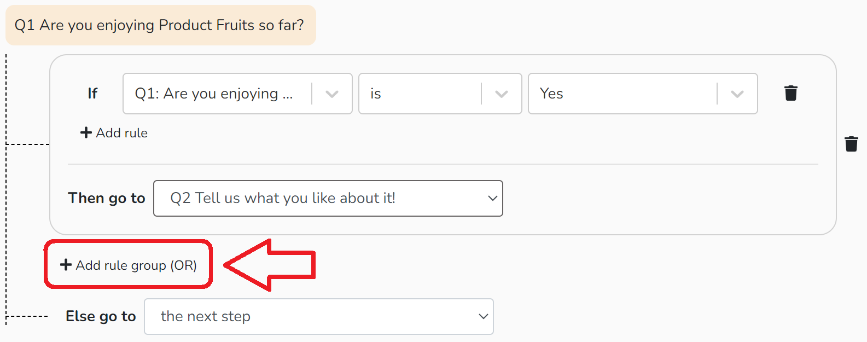
Task: Click the red arrow annotation
Action: pyautogui.click(x=270, y=265)
